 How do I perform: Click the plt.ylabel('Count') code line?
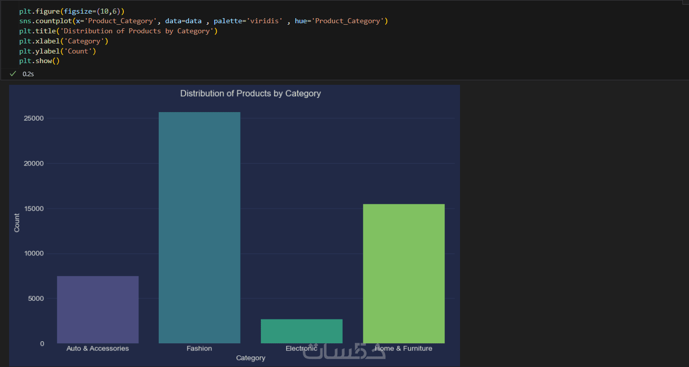58,51
